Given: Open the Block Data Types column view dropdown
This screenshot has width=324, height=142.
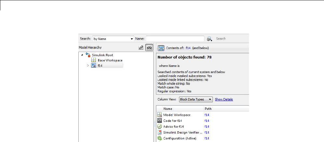Looking at the screenshot, I should (196, 99).
